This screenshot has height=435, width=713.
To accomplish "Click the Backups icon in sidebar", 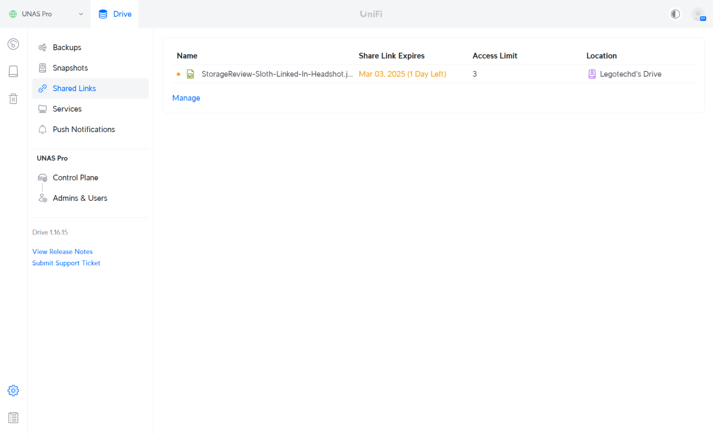I will point(42,47).
